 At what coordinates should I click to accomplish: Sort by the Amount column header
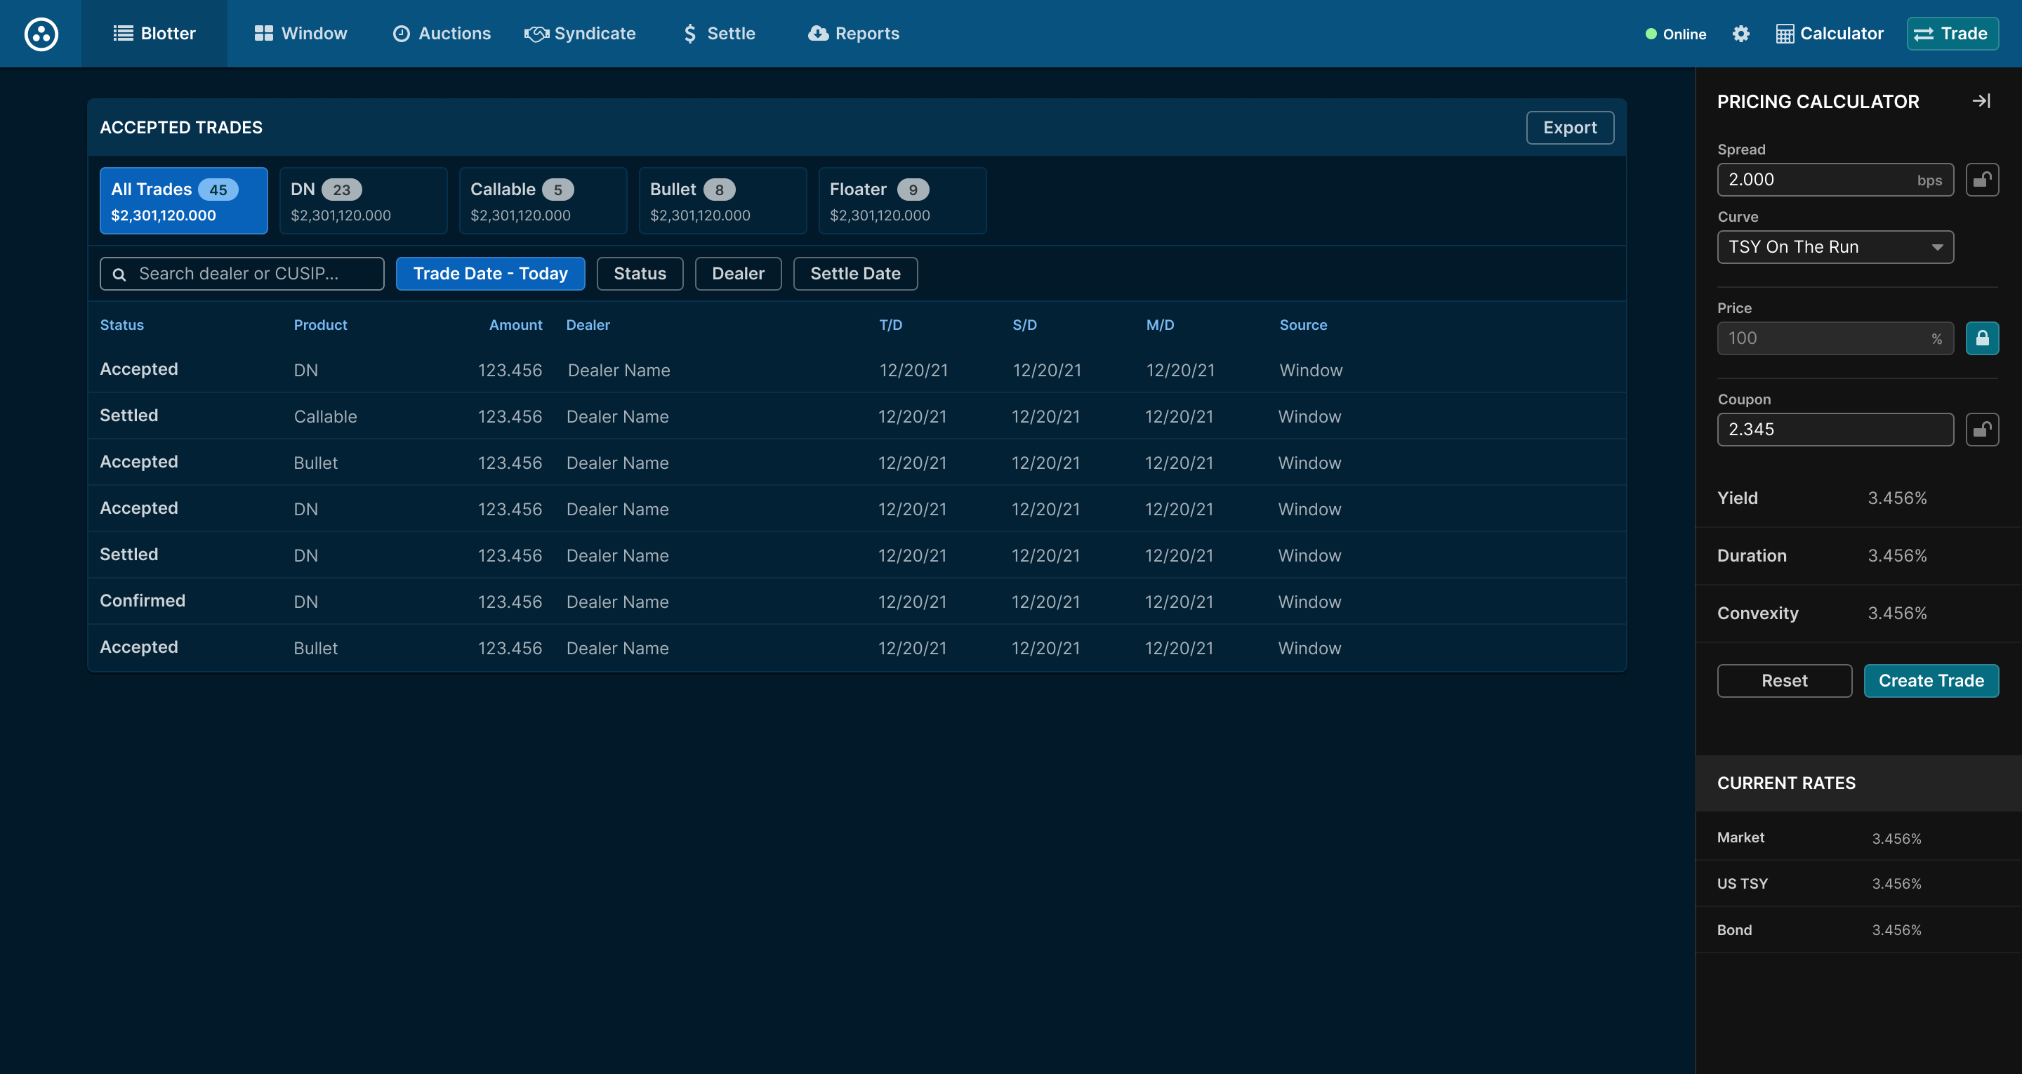click(516, 325)
